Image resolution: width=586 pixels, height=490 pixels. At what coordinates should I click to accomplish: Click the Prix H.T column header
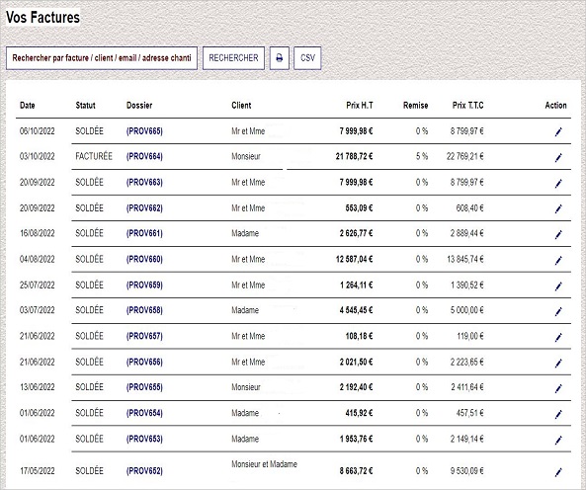tap(360, 106)
